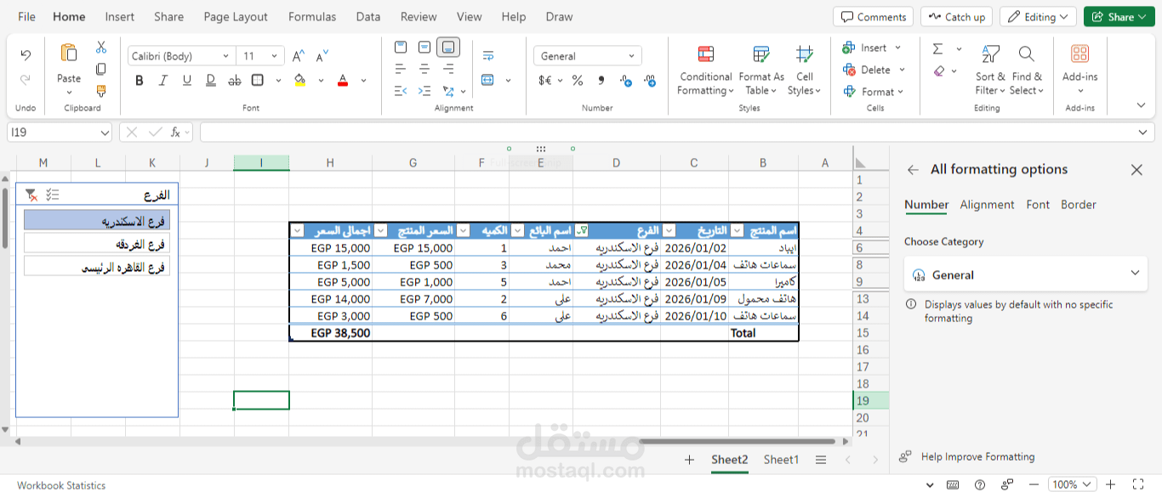Toggle wrap text in Alignment group
1162x492 pixels.
[x=488, y=56]
